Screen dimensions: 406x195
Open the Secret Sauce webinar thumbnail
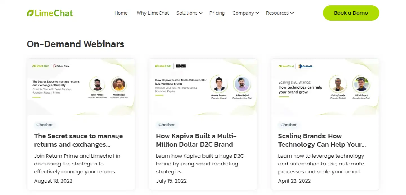81,87
